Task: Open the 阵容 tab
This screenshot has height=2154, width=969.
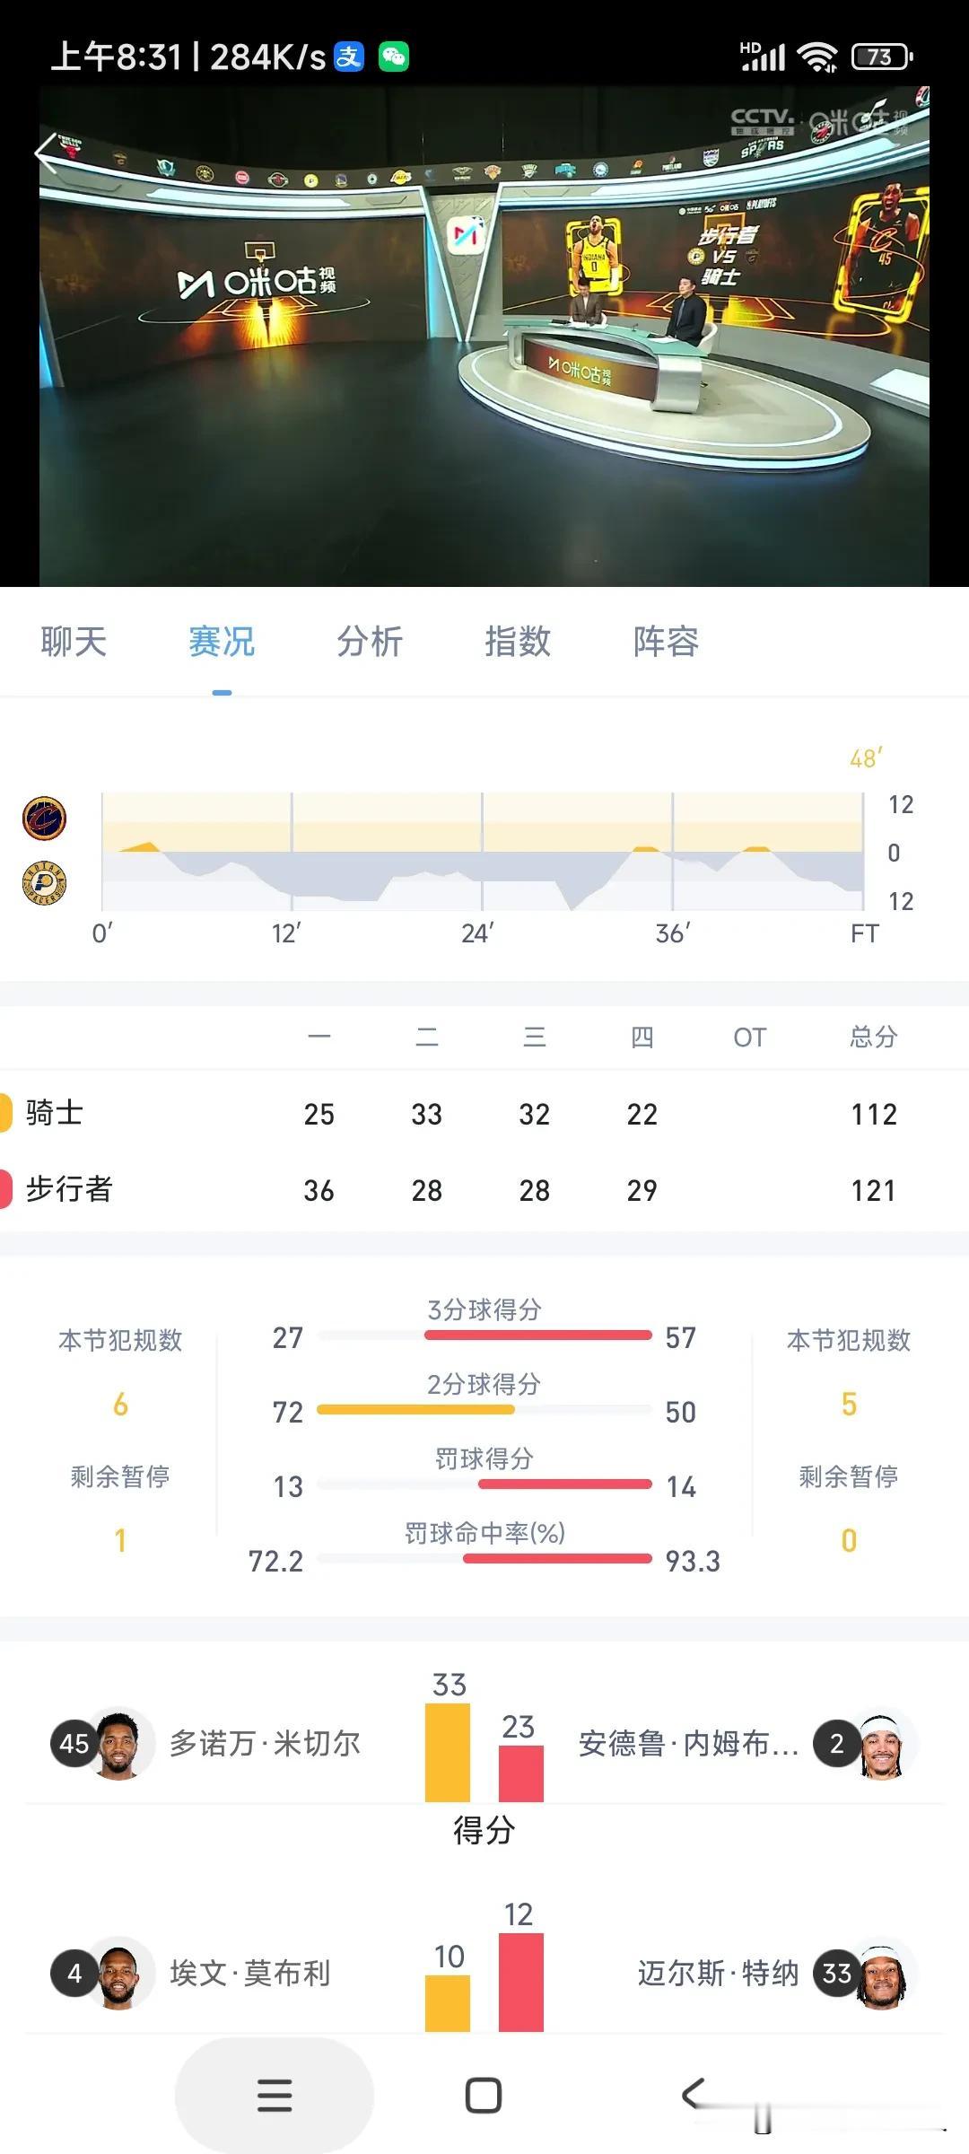Action: click(666, 642)
